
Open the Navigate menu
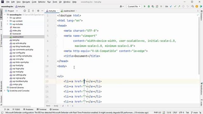(26, 2)
